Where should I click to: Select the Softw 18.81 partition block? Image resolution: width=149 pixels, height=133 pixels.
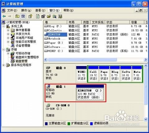click(x=126, y=74)
